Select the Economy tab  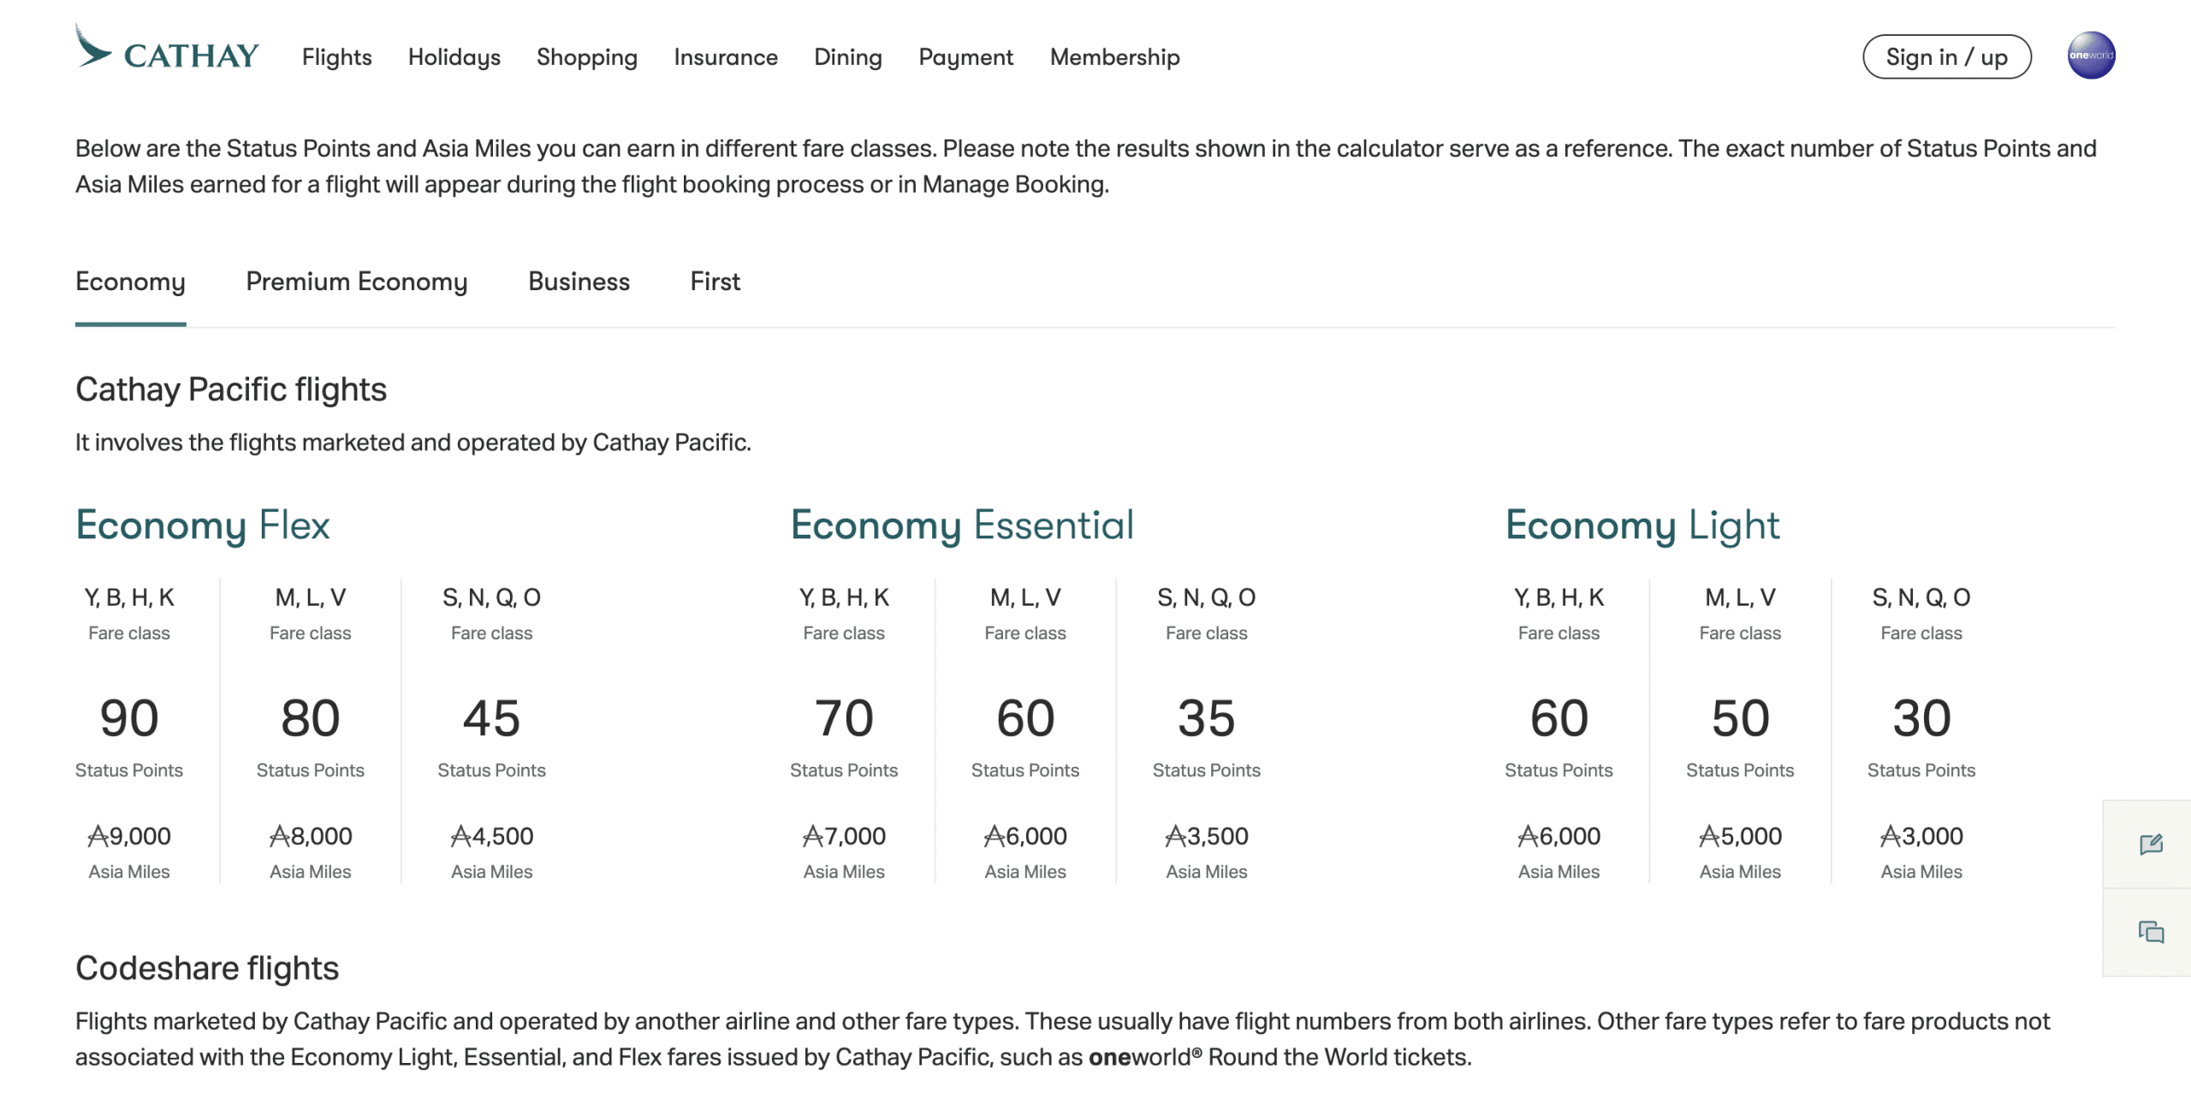pyautogui.click(x=130, y=282)
